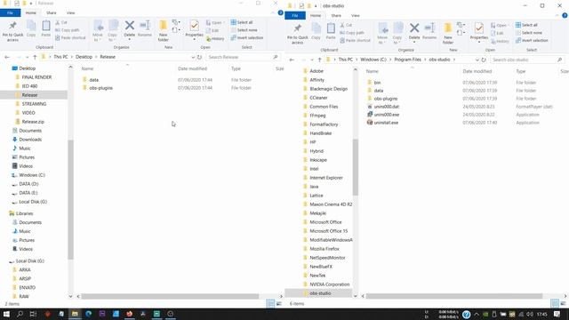
Task: Click Move to in Release window ribbon
Action: [x=98, y=30]
